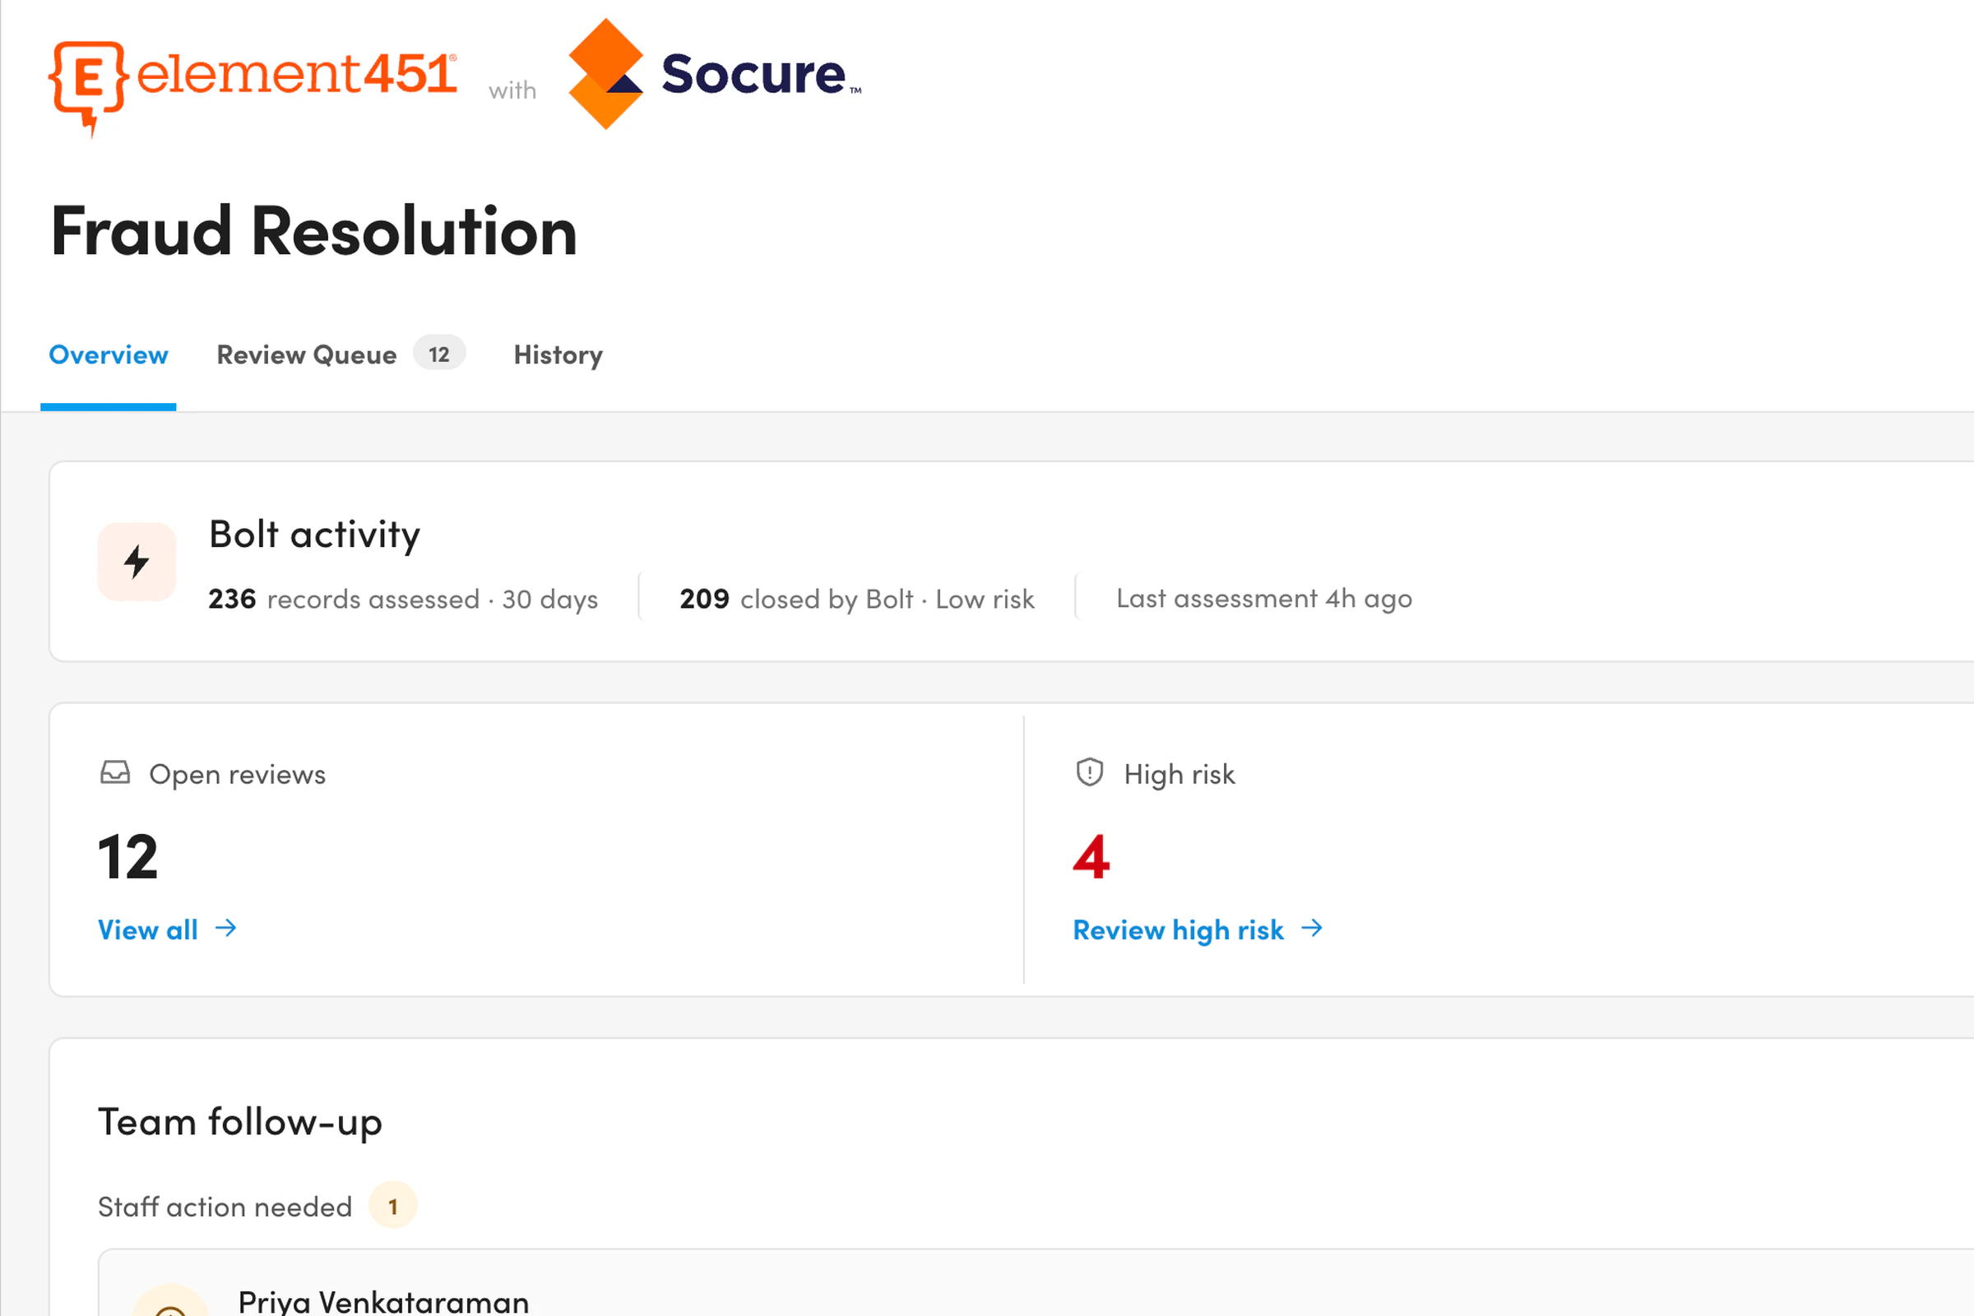
Task: Open the Review Queue tab
Action: pos(306,355)
